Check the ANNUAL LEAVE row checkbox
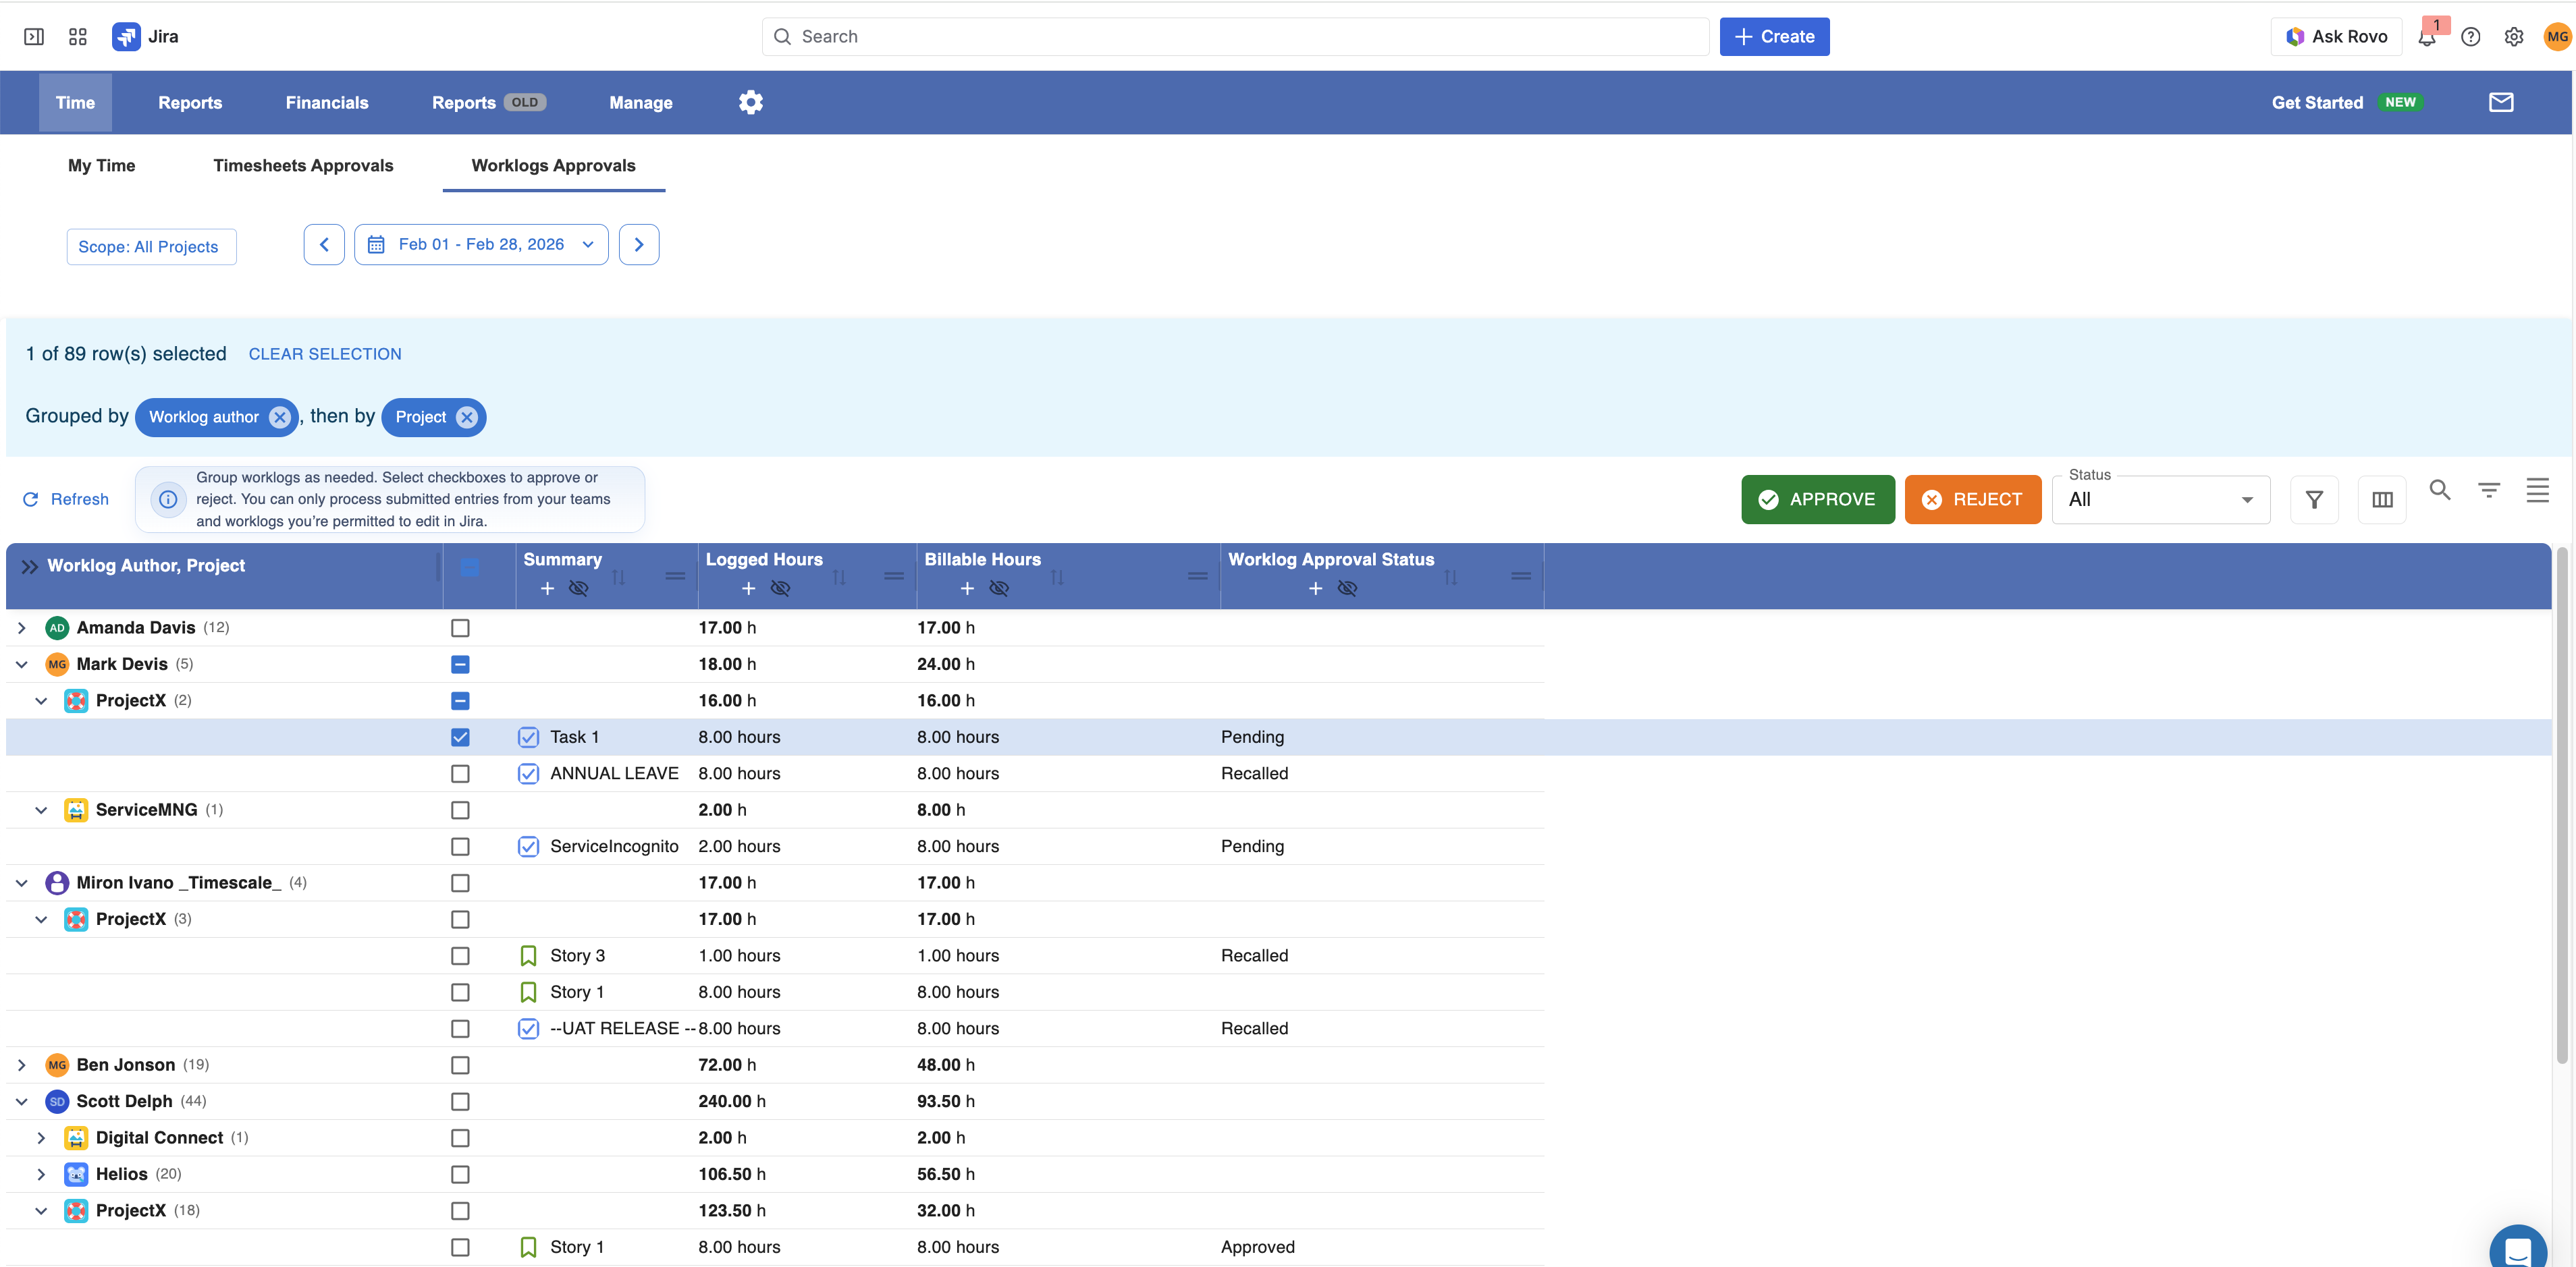Screen dimensions: 2576x1267 (460, 775)
